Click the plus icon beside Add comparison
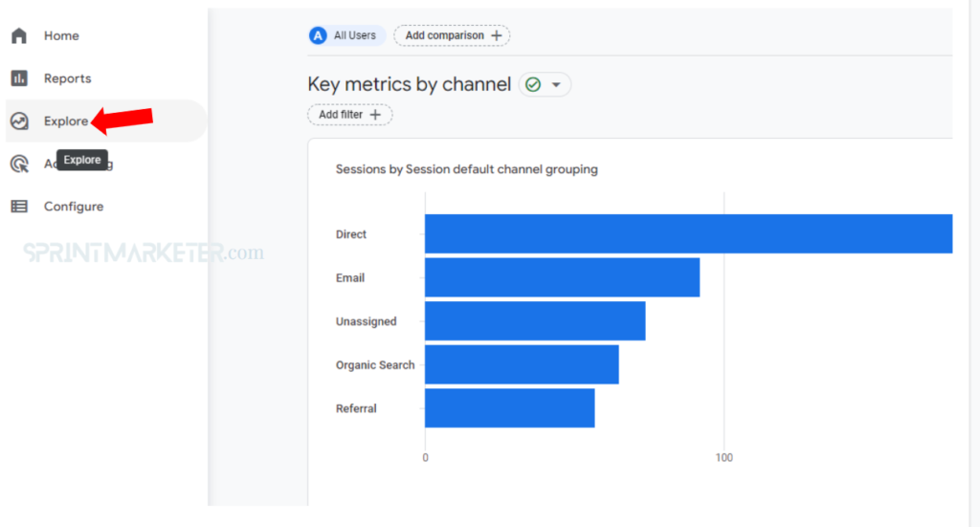This screenshot has height=527, width=980. tap(496, 35)
